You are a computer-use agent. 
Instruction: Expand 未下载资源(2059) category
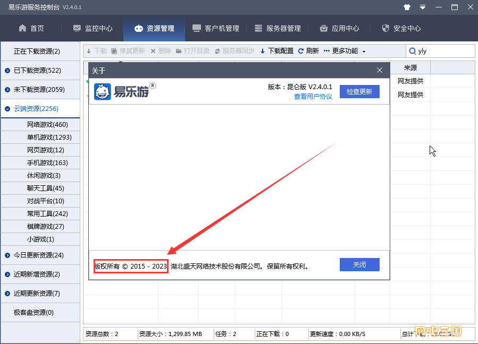pos(40,90)
